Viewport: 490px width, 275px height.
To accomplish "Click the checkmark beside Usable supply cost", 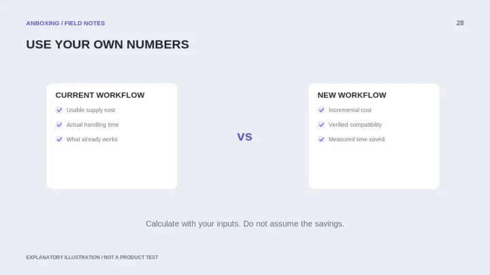I will 59,110.
